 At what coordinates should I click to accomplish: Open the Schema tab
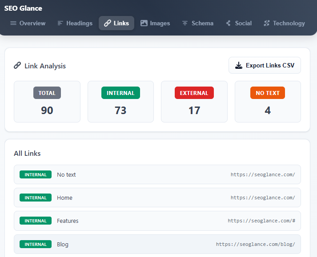point(198,23)
